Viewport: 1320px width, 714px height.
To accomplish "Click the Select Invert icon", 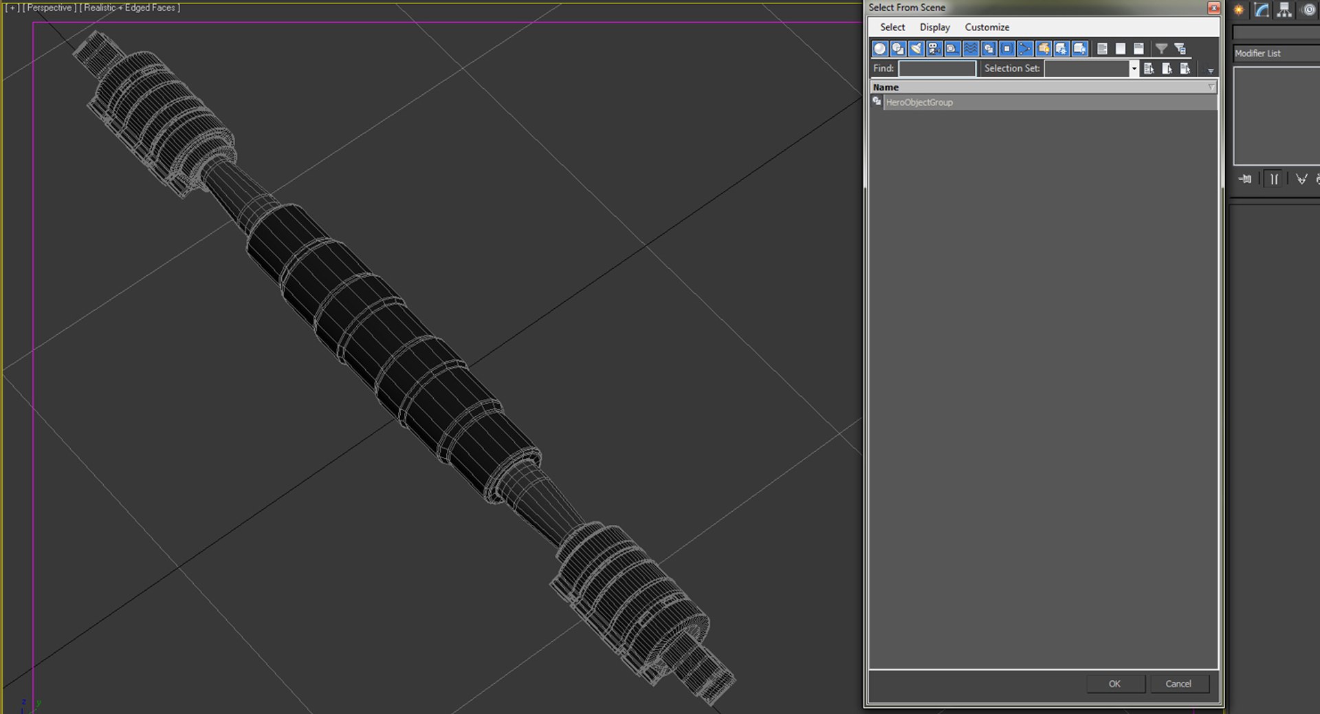I will (x=1185, y=69).
